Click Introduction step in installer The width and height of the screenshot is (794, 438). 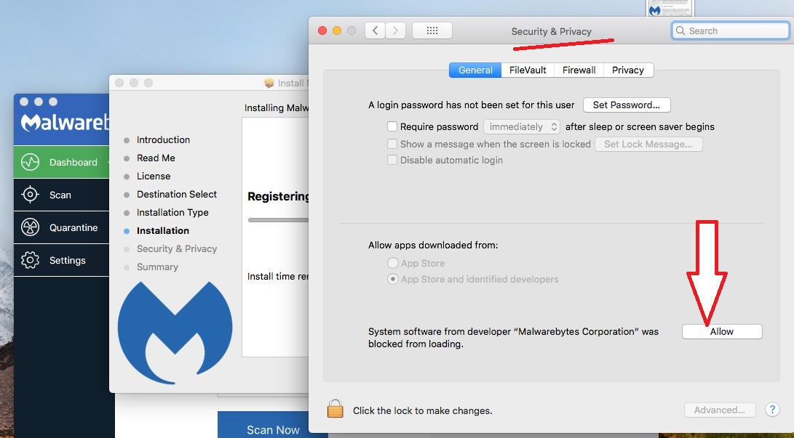click(163, 140)
